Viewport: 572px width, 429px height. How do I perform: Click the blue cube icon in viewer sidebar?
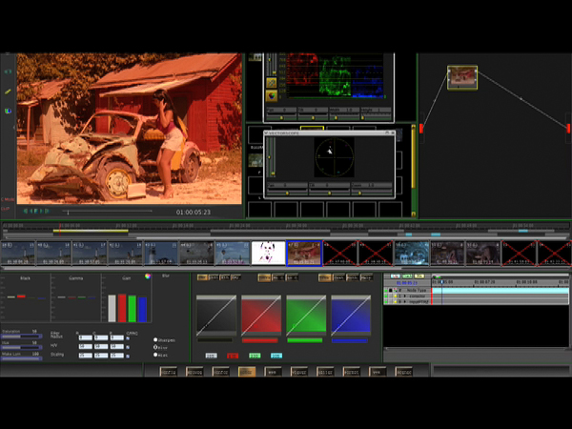(x=8, y=111)
